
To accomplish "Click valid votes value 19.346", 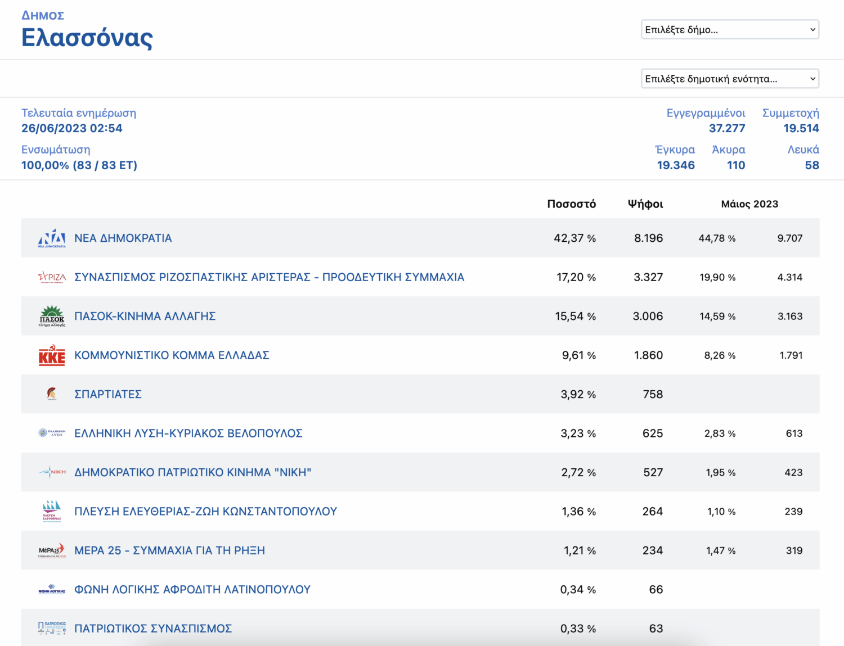I will (x=676, y=165).
